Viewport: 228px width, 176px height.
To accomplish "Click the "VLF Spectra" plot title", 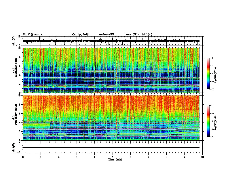I will (x=33, y=35).
